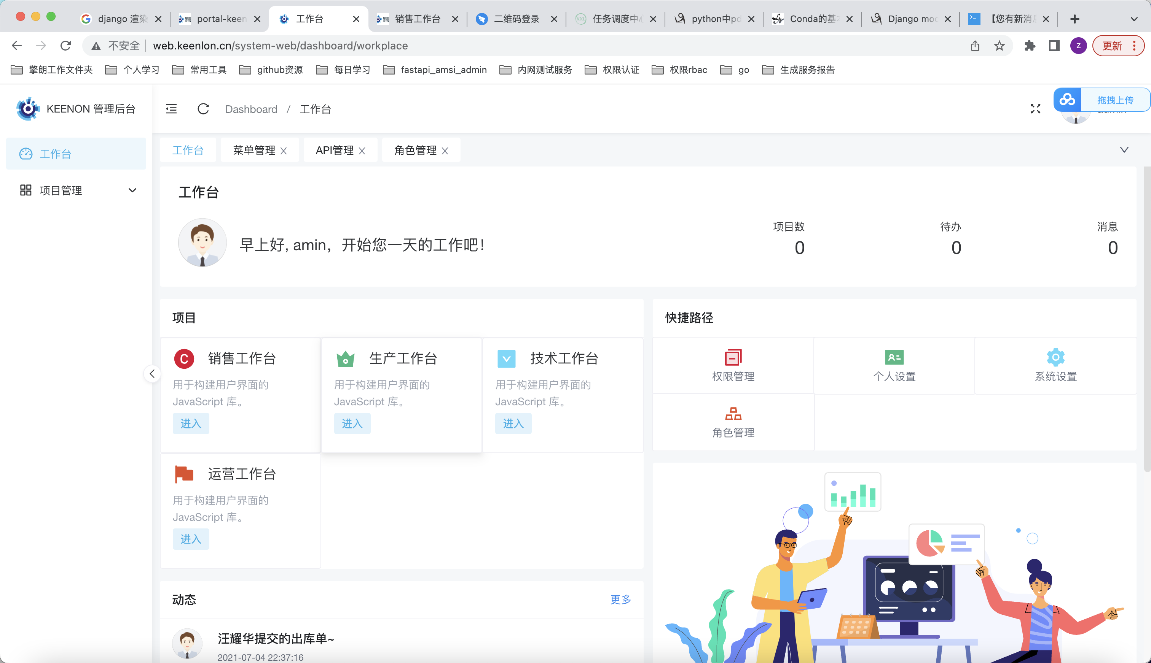Viewport: 1151px width, 663px height.
Task: Open 擎朗工作文件夹 bookmark folder
Action: [x=51, y=70]
